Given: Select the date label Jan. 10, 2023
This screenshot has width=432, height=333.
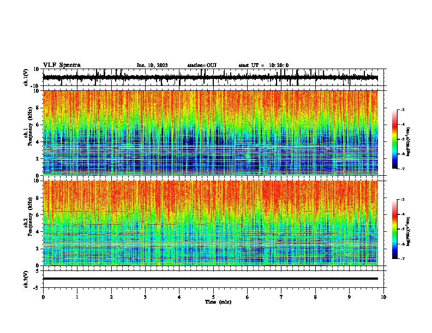Looking at the screenshot, I should [152, 65].
